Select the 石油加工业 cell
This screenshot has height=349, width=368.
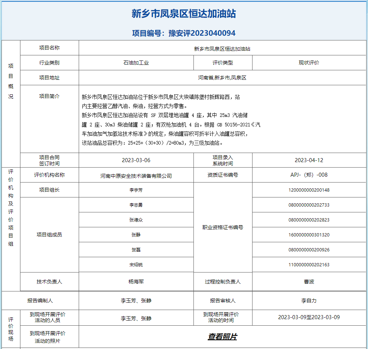(x=136, y=63)
